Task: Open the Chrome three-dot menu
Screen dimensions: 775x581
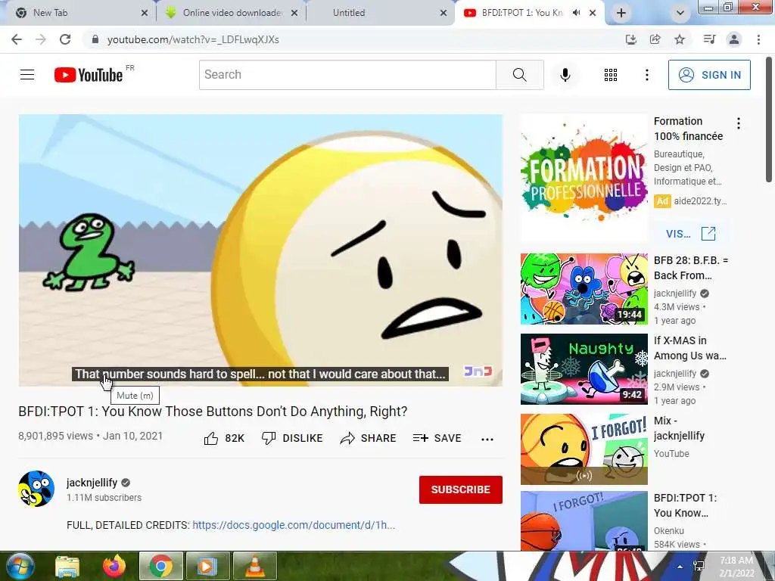Action: click(758, 39)
